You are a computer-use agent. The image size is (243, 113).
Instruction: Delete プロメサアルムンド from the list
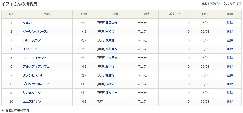pyautogui.click(x=230, y=84)
